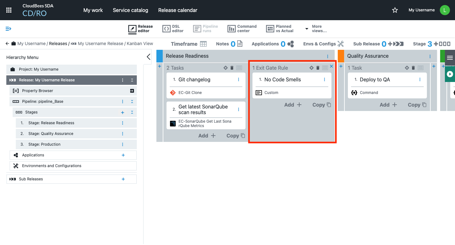Image resolution: width=455 pixels, height=245 pixels.
Task: Click the green run pipeline play button
Action: (x=450, y=74)
